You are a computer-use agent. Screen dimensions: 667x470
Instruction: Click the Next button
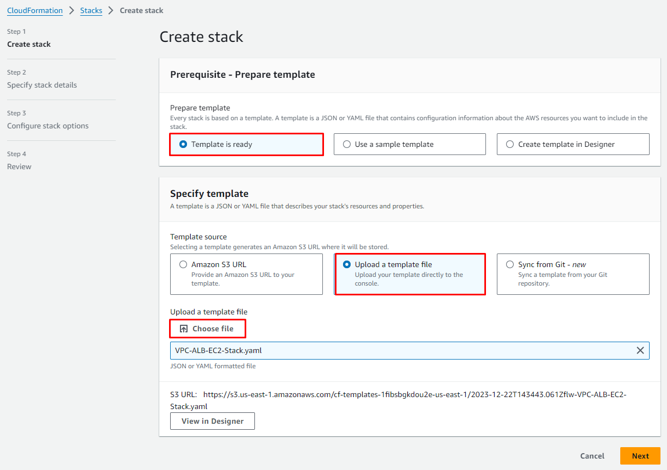point(640,456)
